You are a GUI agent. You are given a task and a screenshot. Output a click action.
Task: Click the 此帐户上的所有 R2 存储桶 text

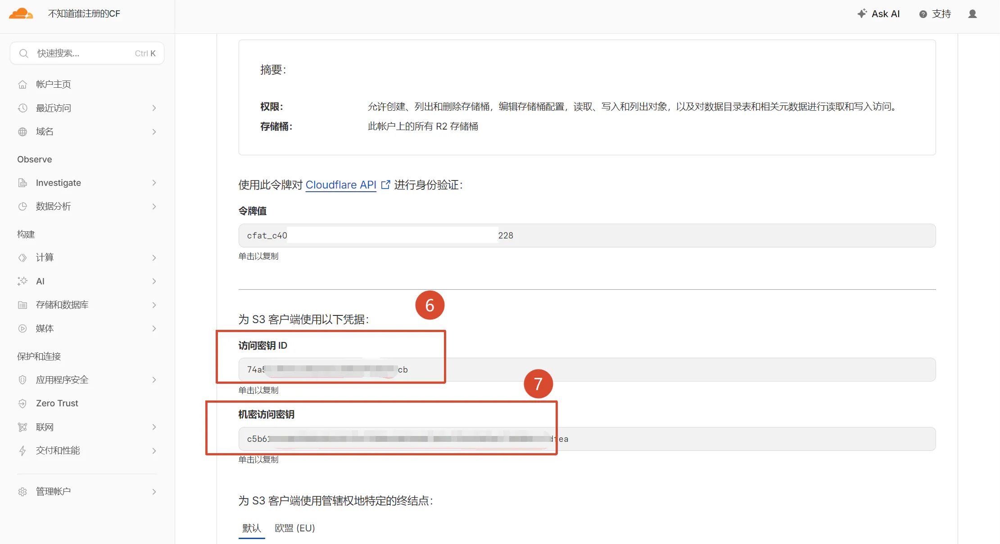point(423,126)
